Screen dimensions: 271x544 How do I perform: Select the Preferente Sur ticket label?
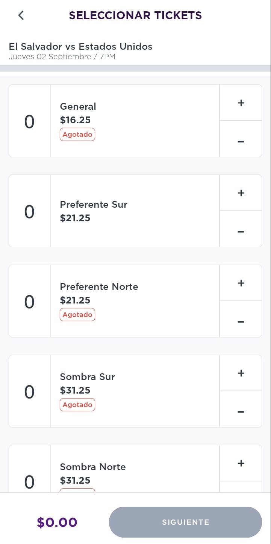click(94, 204)
